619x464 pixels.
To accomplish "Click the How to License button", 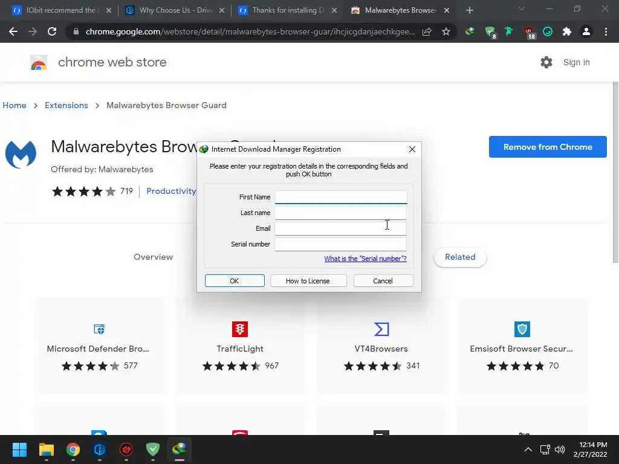I will (308, 281).
